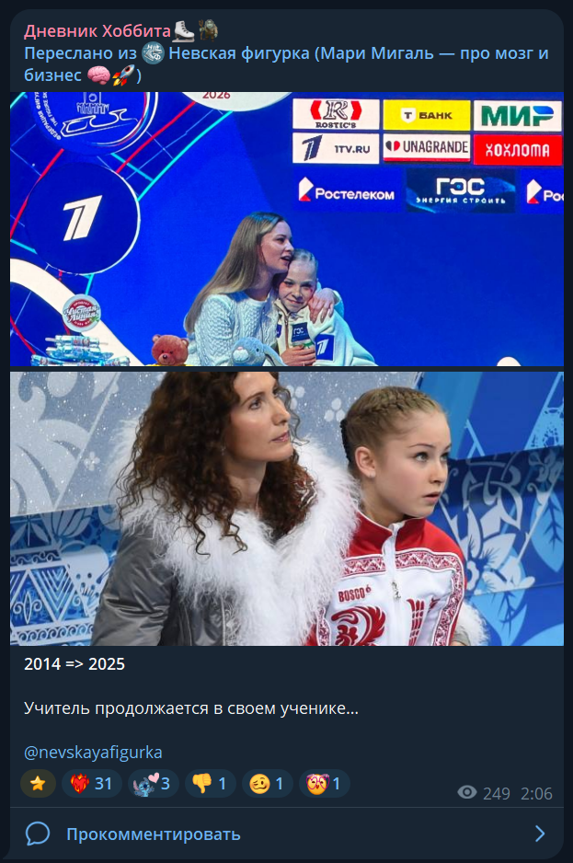Viewport: 573px width, 863px height.
Task: Click the ice skate emoji in title
Action: pos(184,31)
